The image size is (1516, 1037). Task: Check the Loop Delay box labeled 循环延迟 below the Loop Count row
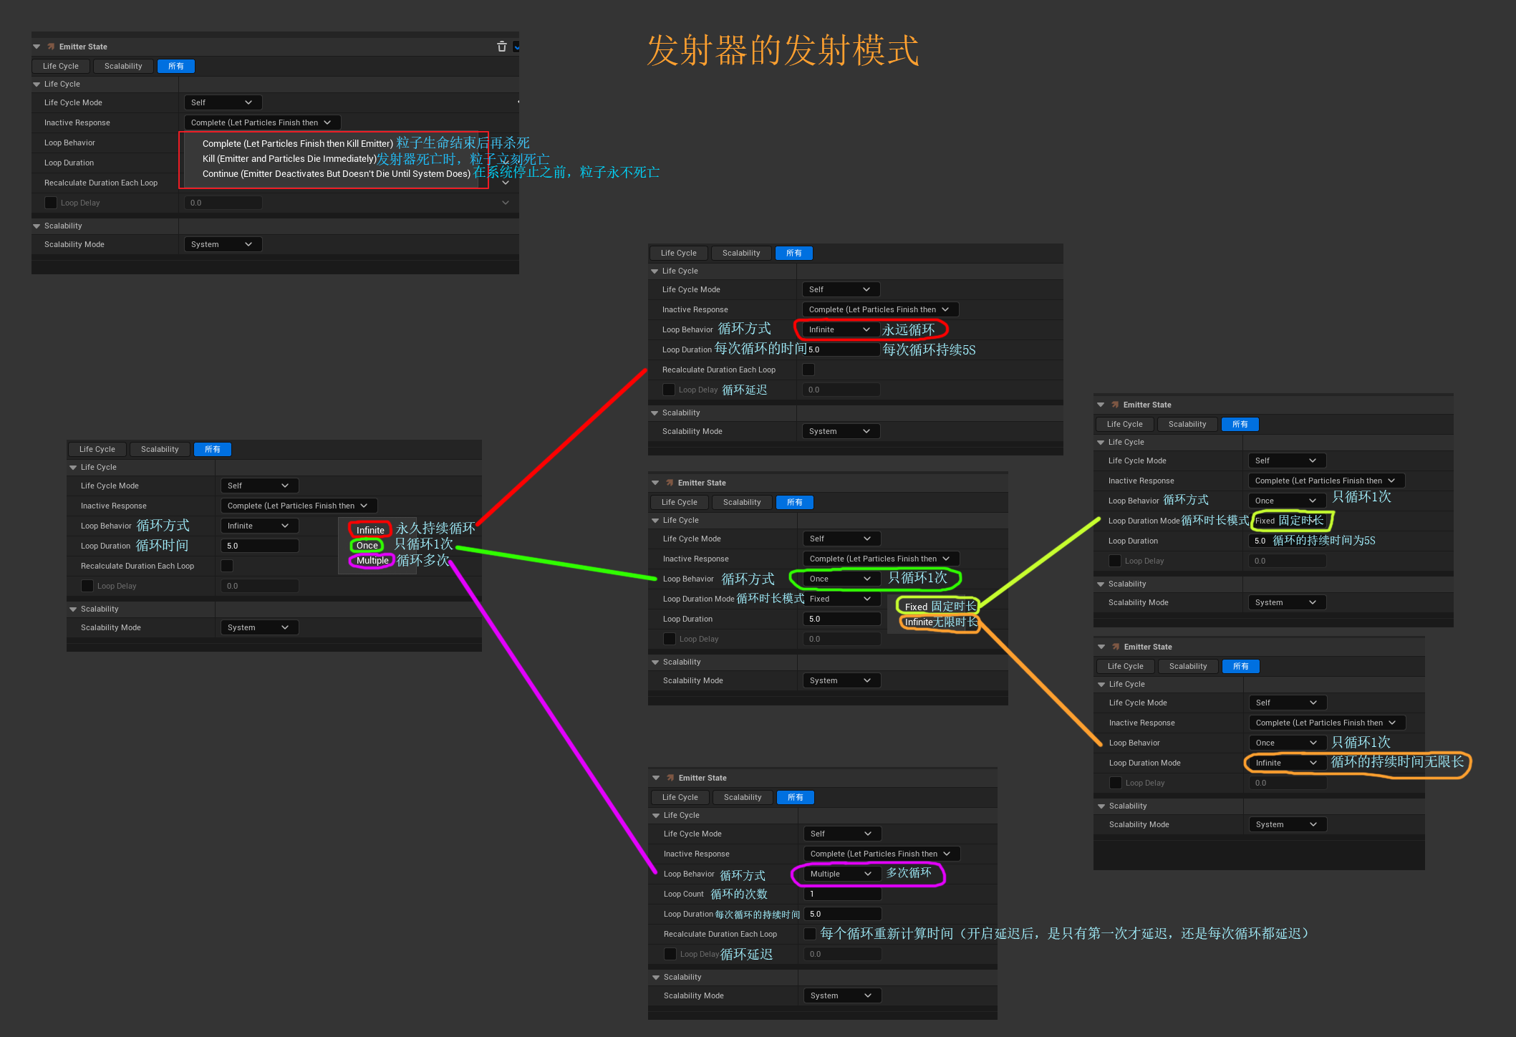(x=670, y=954)
